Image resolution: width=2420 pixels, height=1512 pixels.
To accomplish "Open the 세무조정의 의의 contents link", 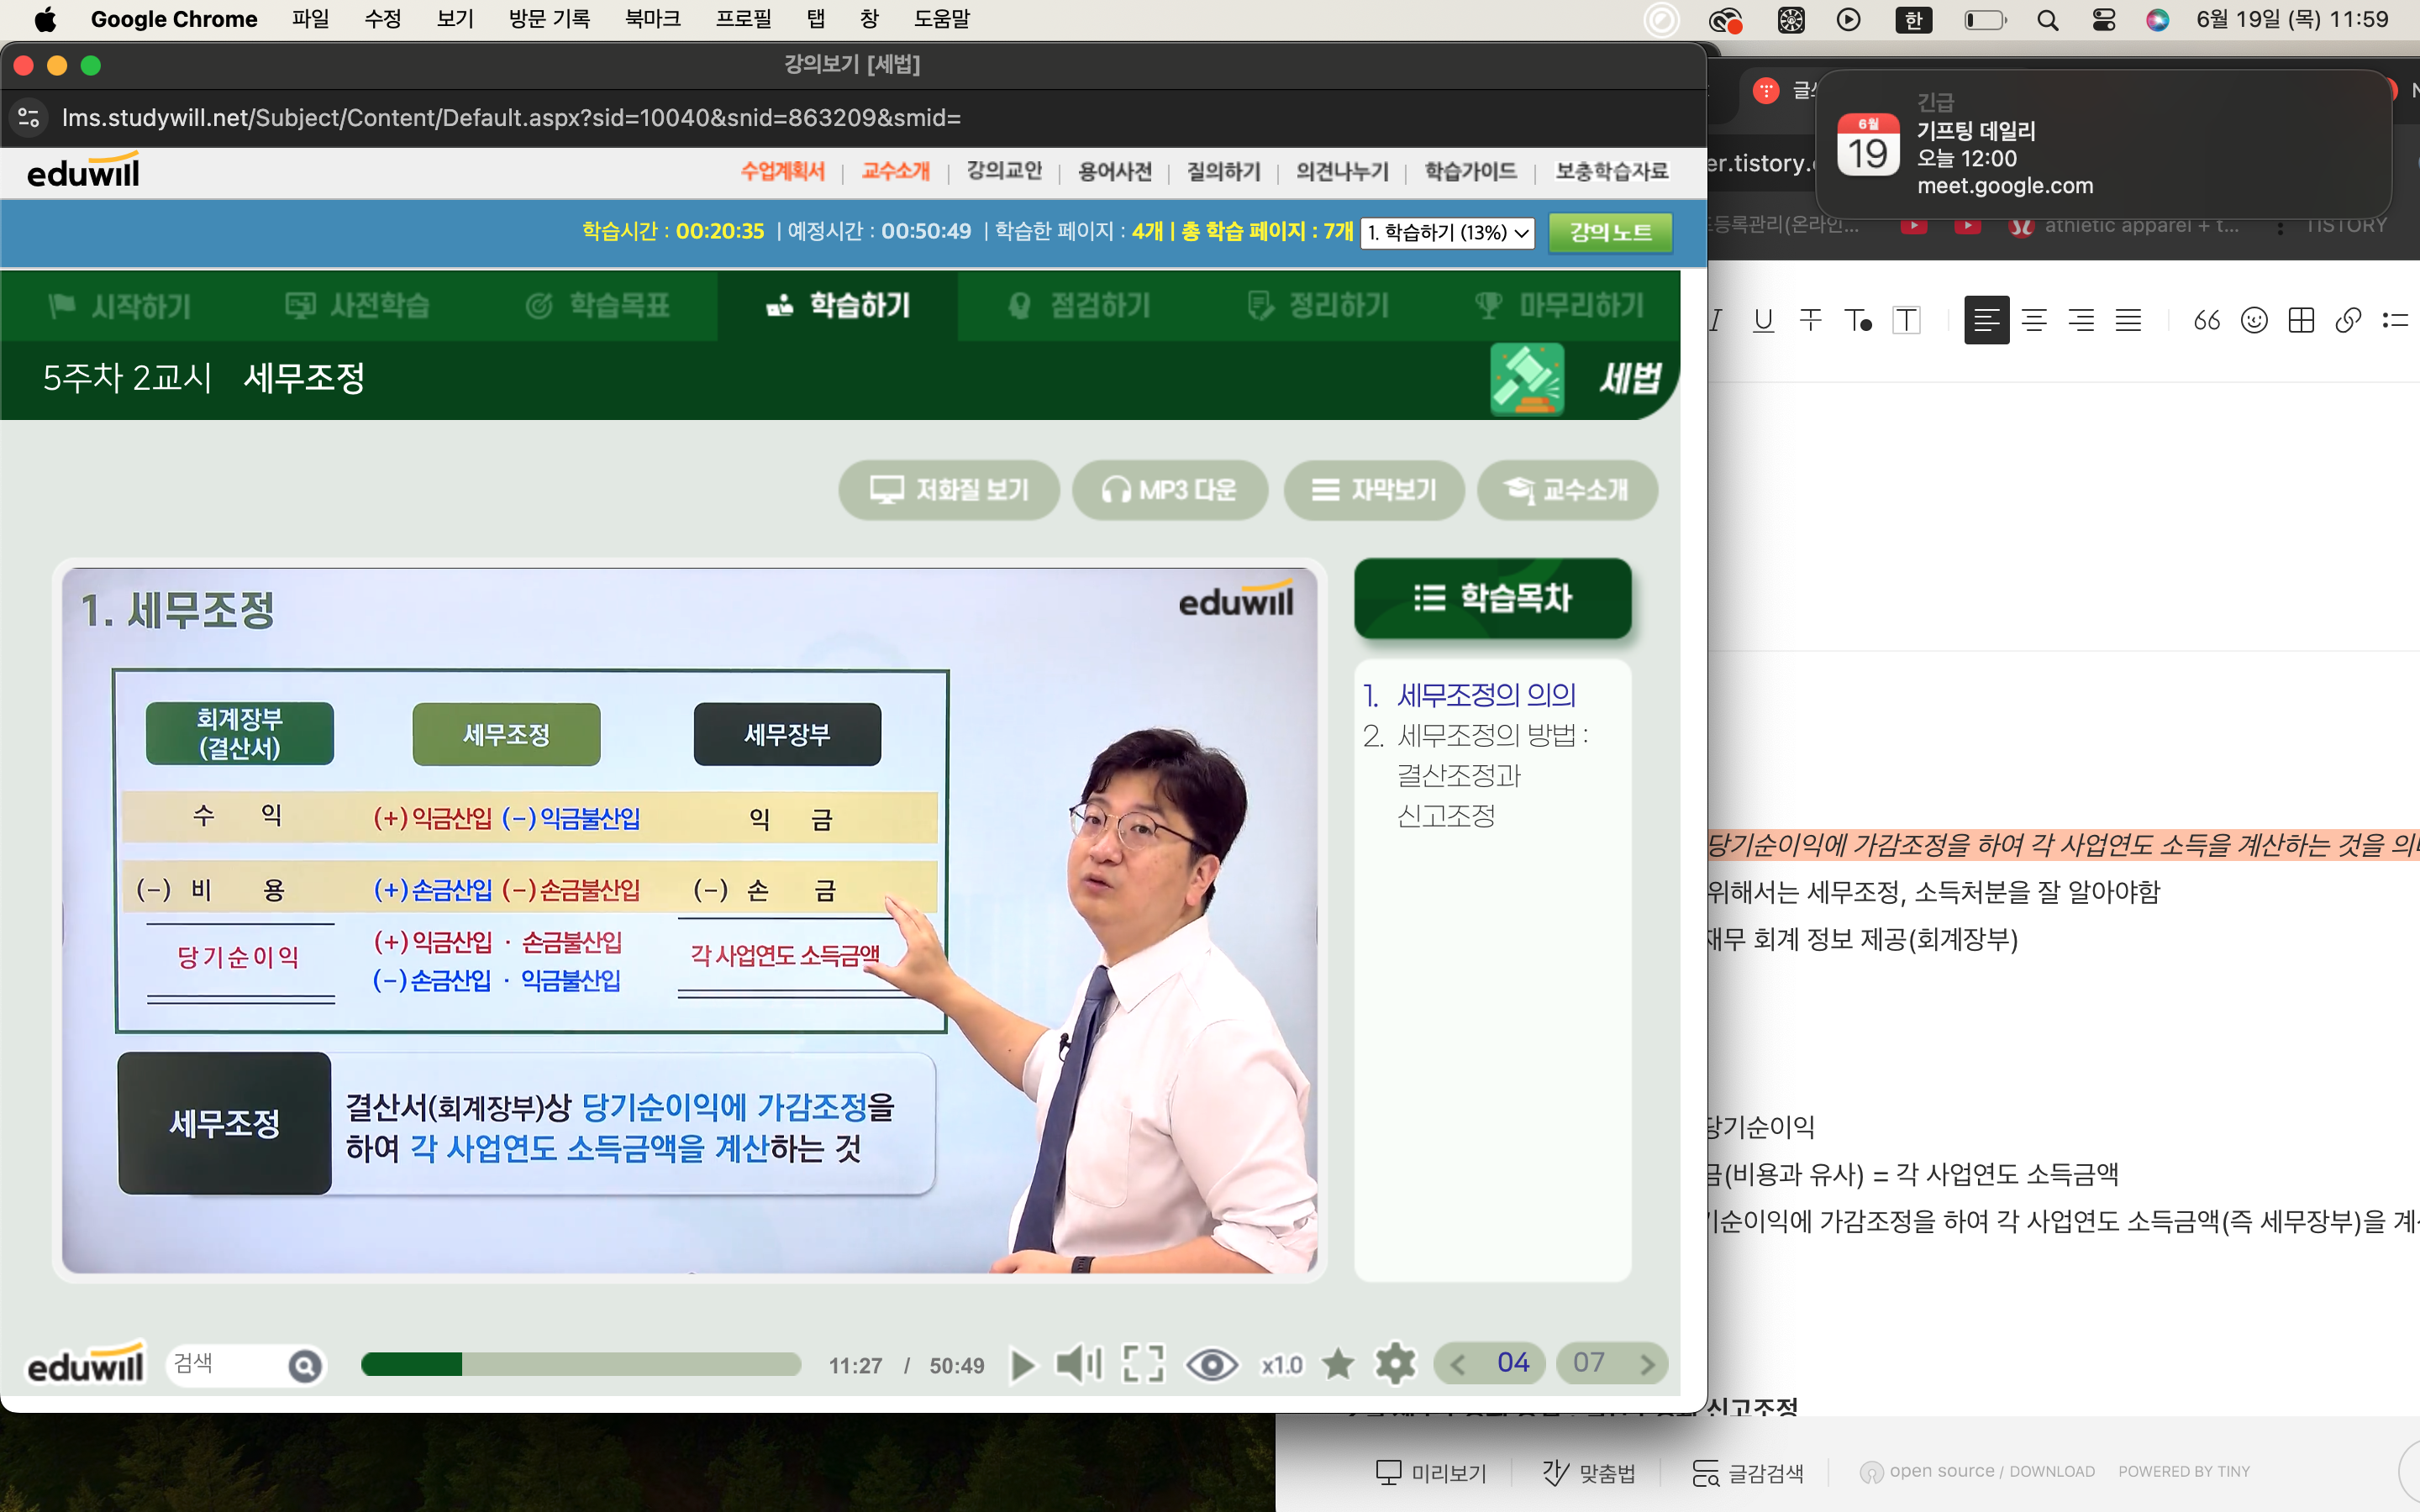I will point(1486,695).
